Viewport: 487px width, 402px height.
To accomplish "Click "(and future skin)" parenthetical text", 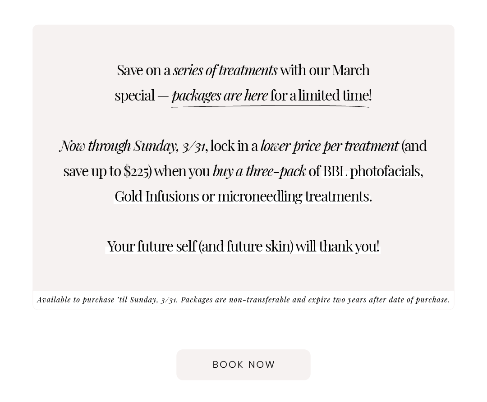I will coord(245,246).
